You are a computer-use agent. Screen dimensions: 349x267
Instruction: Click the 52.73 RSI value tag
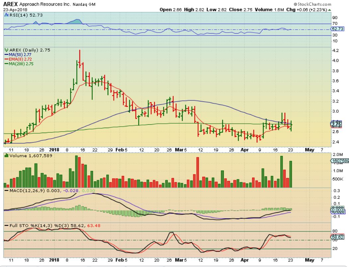click(x=337, y=29)
